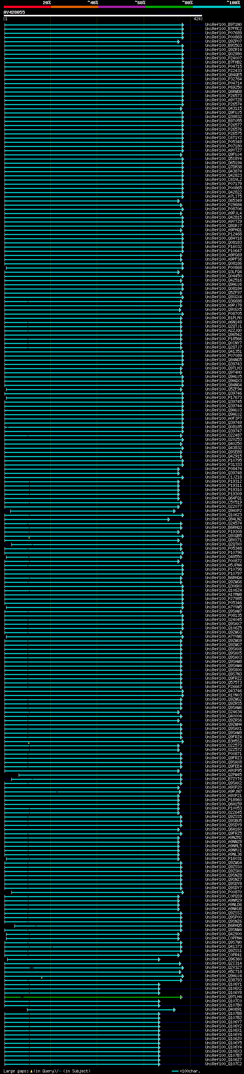
Task: Select the UniRef100_Q9AUJ4 label
Action: click(x=223, y=976)
